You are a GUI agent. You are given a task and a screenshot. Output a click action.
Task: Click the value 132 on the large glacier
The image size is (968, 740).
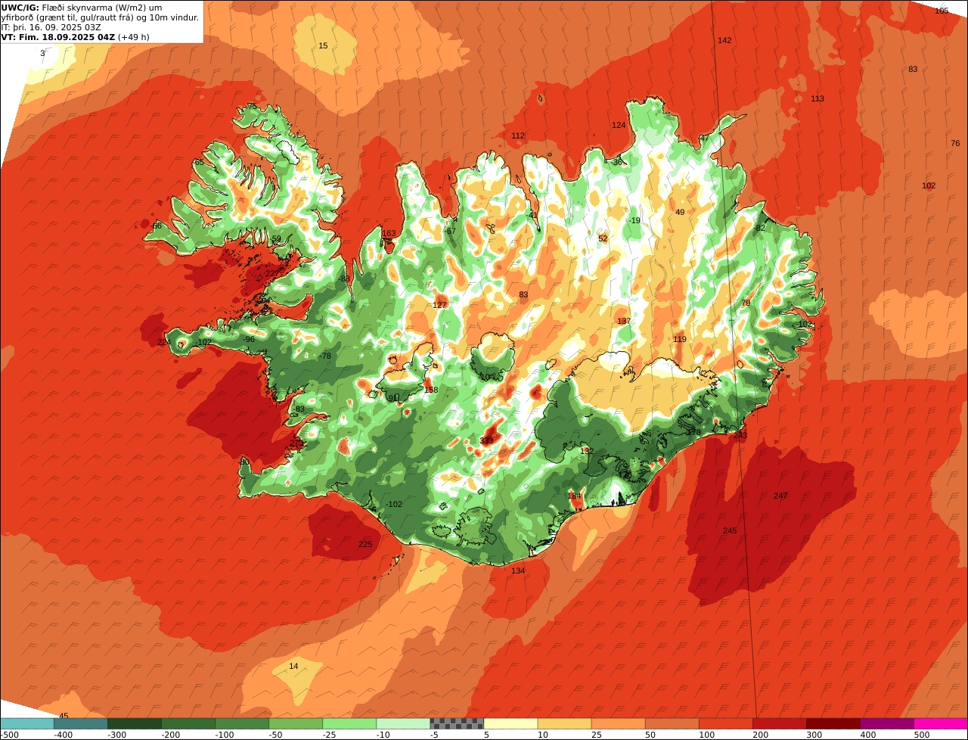pos(587,451)
